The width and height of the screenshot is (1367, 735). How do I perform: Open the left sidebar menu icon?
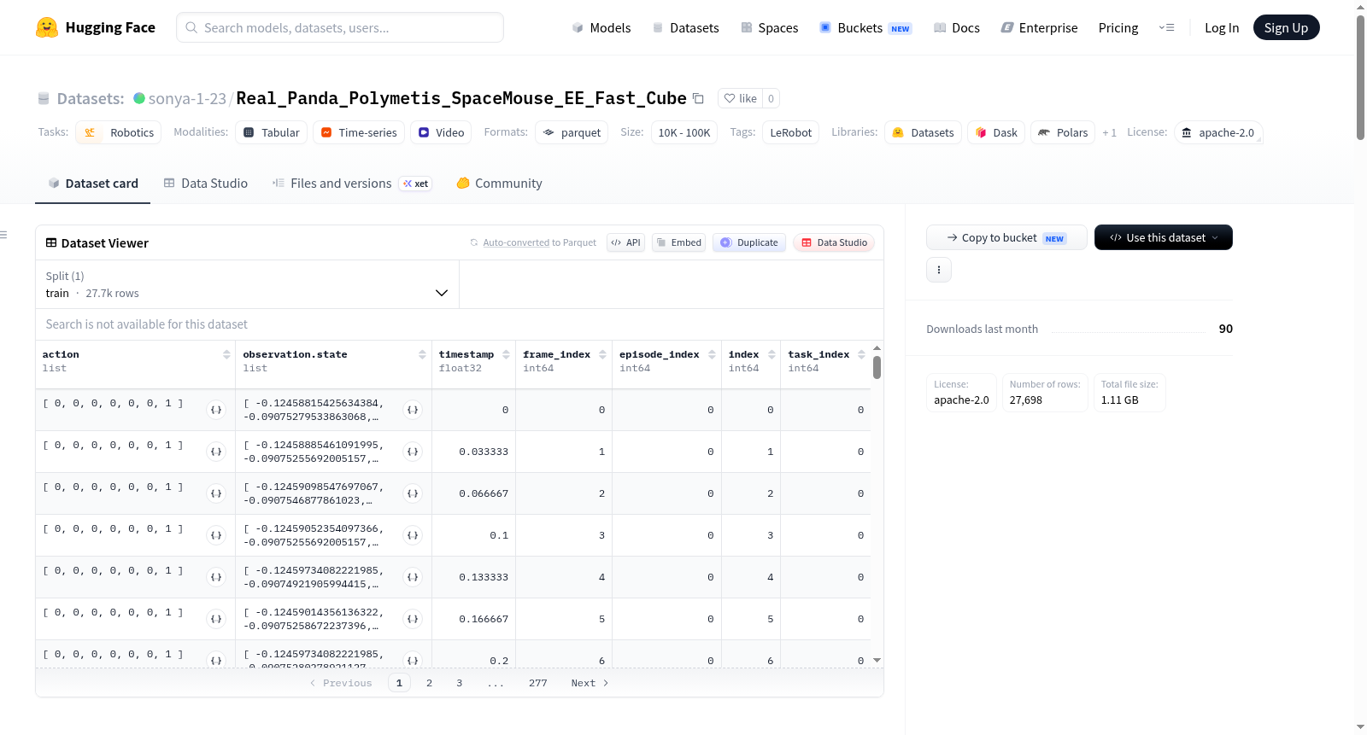coord(3,235)
